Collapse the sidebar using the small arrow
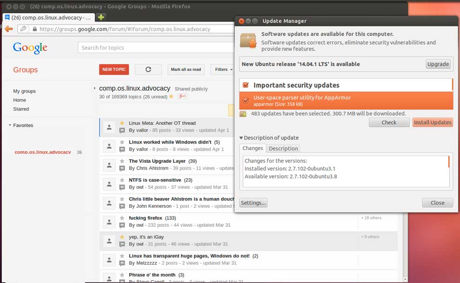 pos(94,88)
